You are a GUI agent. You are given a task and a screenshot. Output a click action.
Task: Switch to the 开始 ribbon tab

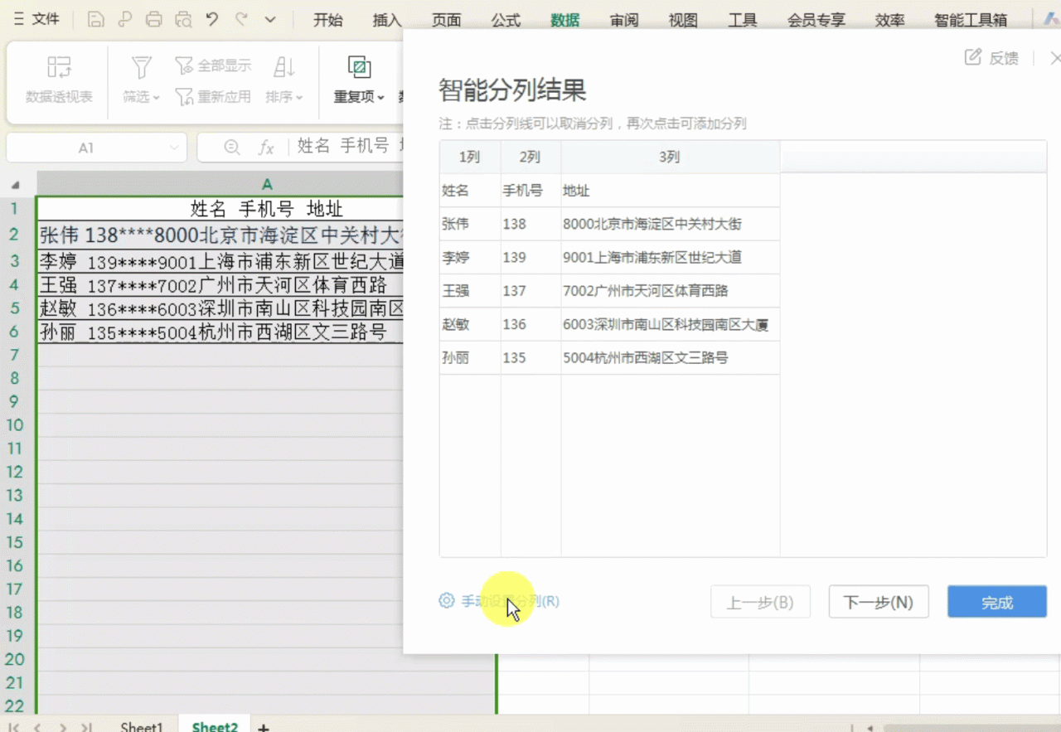[x=328, y=20]
